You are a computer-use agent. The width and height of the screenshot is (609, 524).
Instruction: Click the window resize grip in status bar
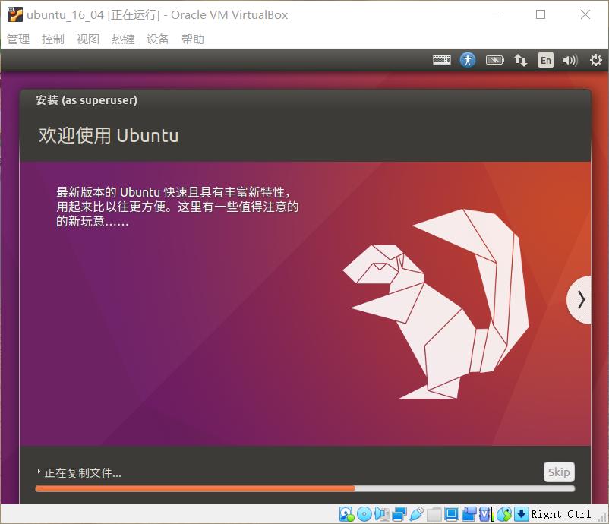[x=602, y=517]
